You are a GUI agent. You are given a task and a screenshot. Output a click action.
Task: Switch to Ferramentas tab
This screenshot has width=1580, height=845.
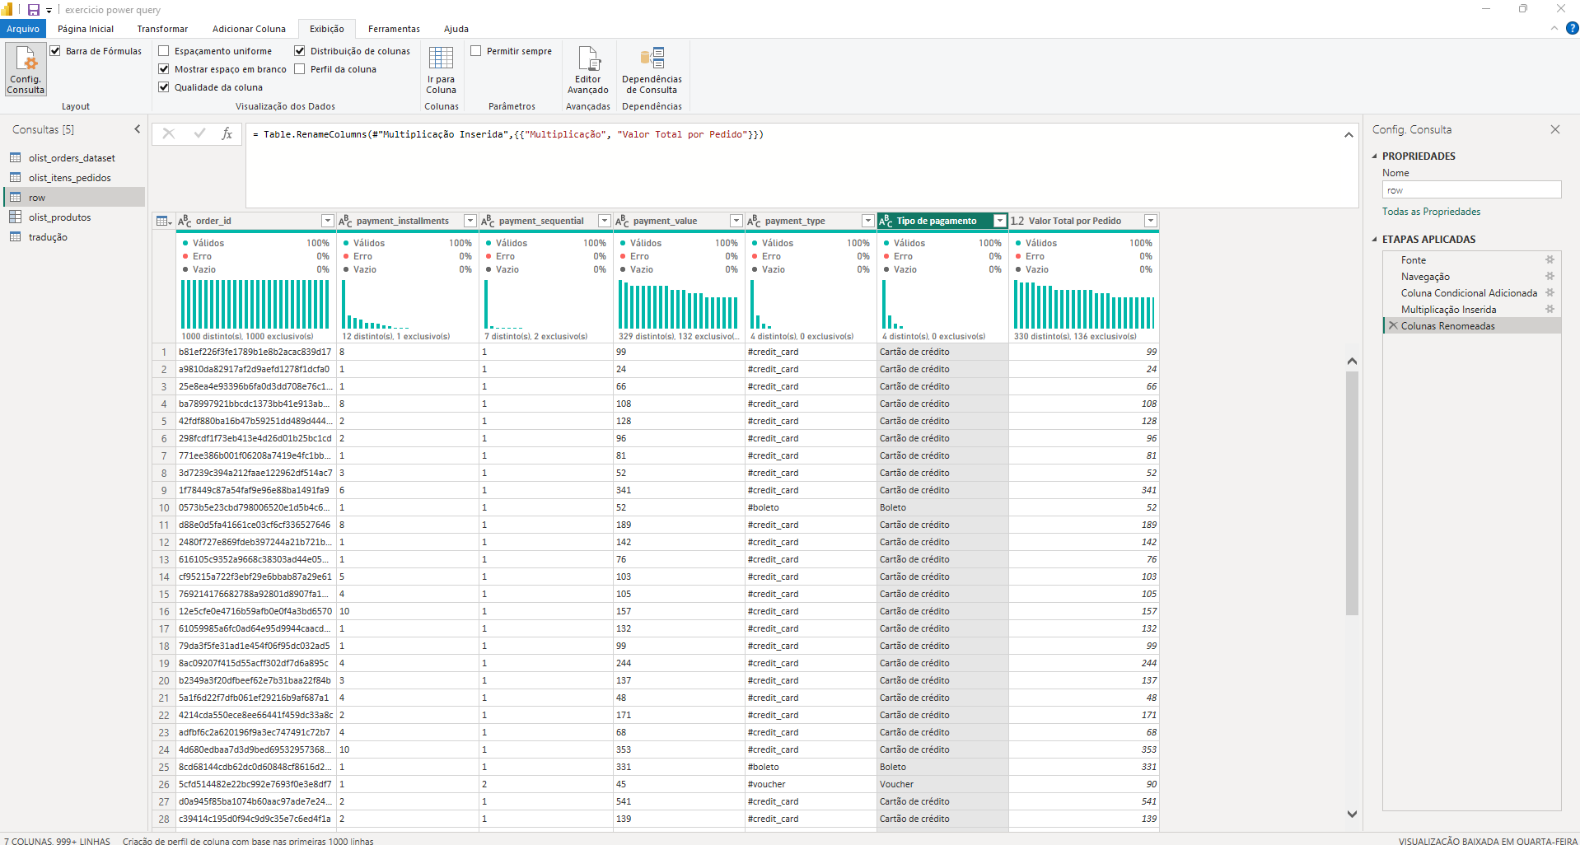click(394, 29)
